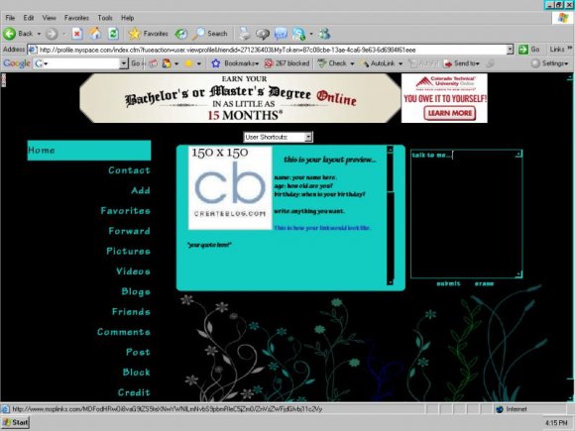The width and height of the screenshot is (575, 431).
Task: Follow the Comments navigation link
Action: click(124, 332)
